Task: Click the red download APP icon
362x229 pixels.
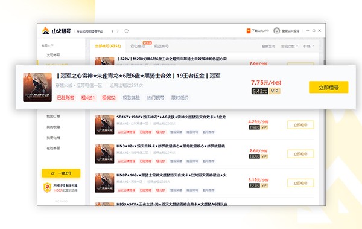Action: tap(249, 31)
